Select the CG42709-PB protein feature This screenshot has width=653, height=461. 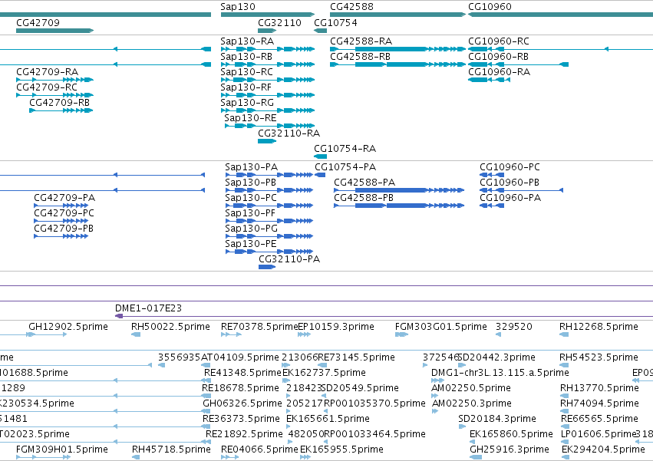(61, 236)
